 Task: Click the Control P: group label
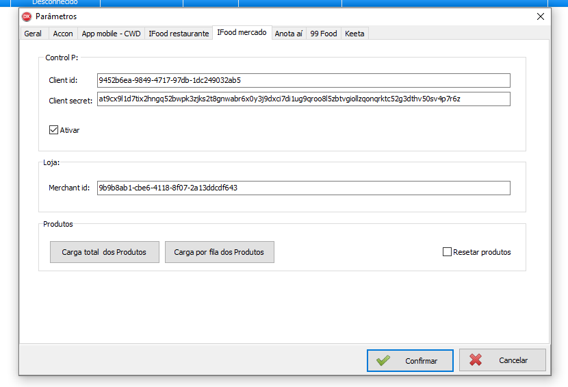click(x=62, y=58)
